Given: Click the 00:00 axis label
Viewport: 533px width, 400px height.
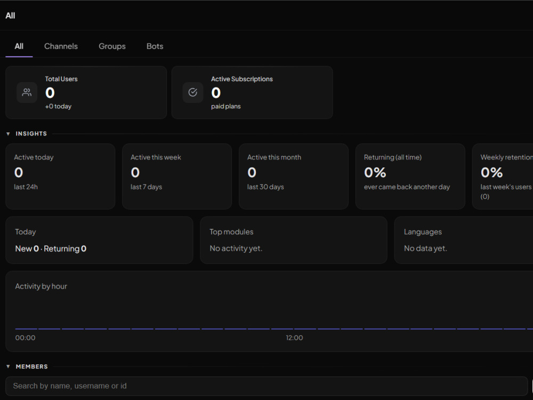Looking at the screenshot, I should [x=25, y=338].
